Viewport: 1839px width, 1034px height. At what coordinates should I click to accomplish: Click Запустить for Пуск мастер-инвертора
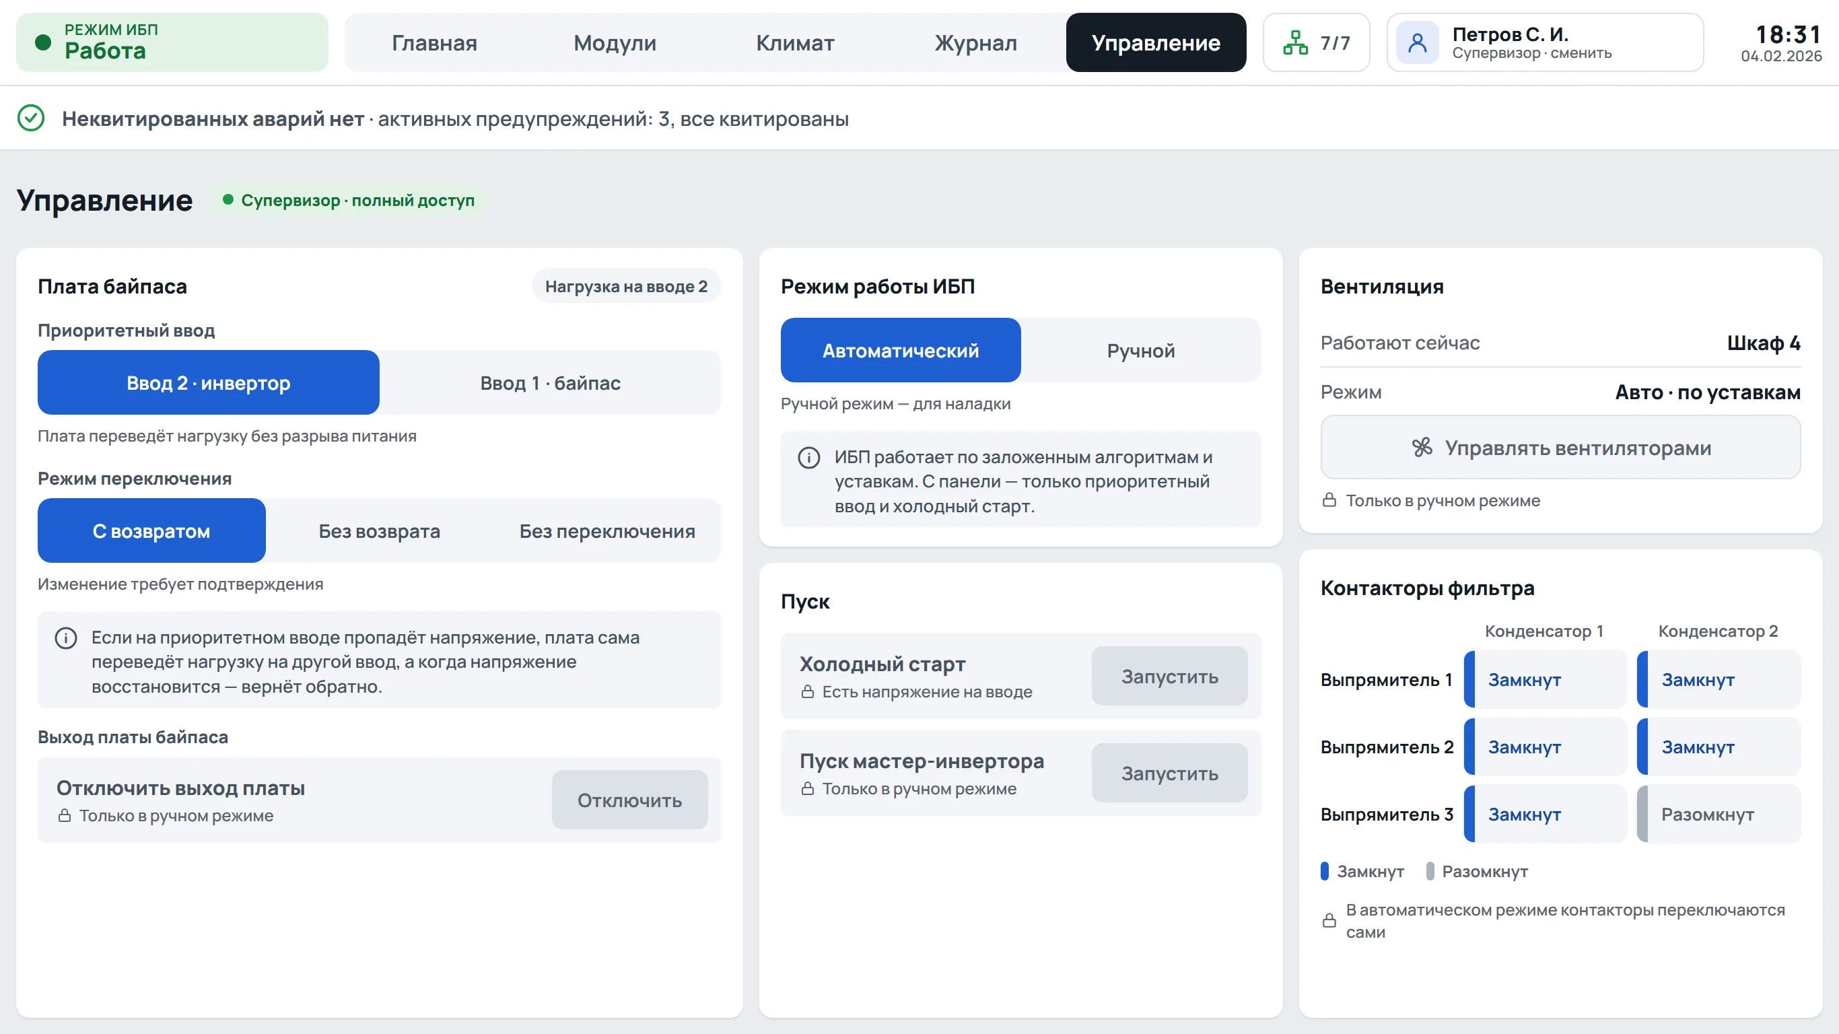[1169, 773]
